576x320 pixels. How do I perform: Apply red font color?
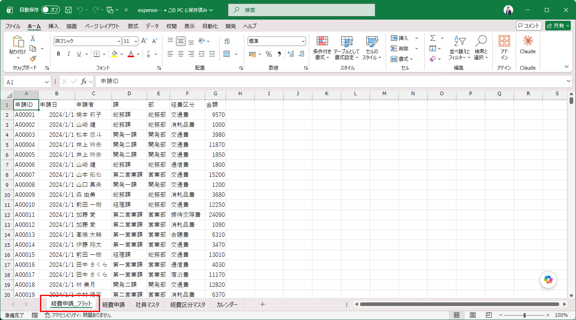(x=131, y=54)
